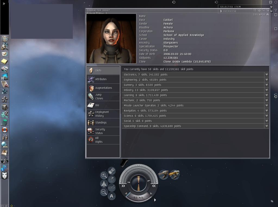Image resolution: width=278 pixels, height=207 pixels.
Task: Open the Tutorials question-mark icon
Action: coord(5,168)
